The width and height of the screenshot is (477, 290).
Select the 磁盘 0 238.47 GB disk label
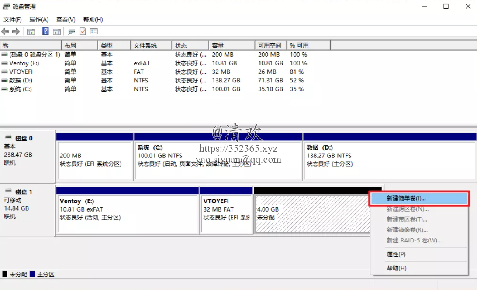(x=28, y=157)
